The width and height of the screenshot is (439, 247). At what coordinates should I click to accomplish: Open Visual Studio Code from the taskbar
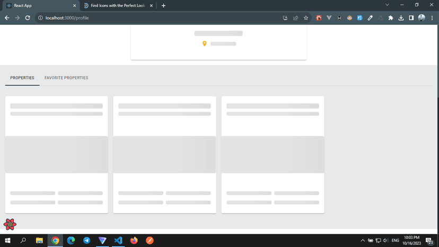118,241
